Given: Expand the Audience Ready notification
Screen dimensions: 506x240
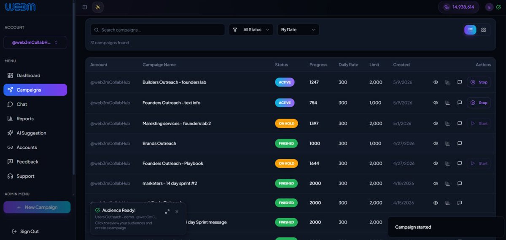Looking at the screenshot, I should 167,211.
